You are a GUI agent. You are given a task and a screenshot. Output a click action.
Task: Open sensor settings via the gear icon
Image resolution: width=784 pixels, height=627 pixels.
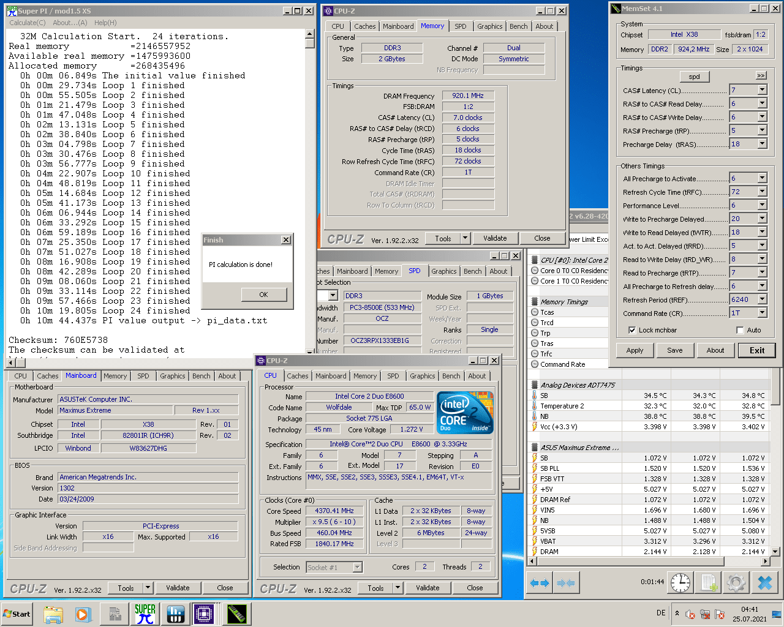(736, 583)
